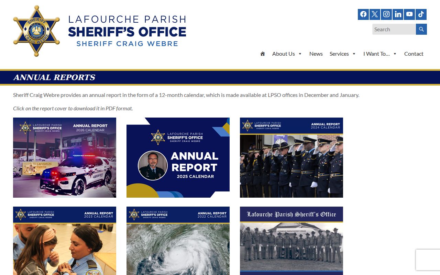440x275 pixels.
Task: Click the Lafourche Parish Sheriff's Office title
Action: [x=127, y=31]
